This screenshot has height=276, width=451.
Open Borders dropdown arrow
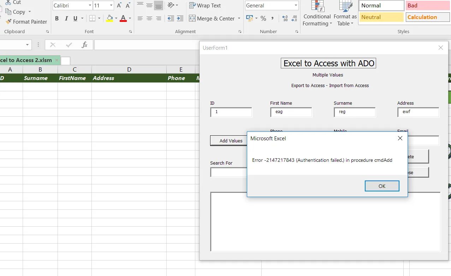99,18
